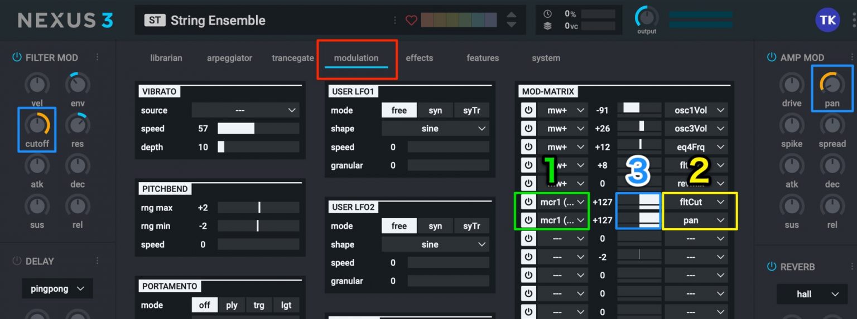Set Portamento mode to ply

coord(232,305)
